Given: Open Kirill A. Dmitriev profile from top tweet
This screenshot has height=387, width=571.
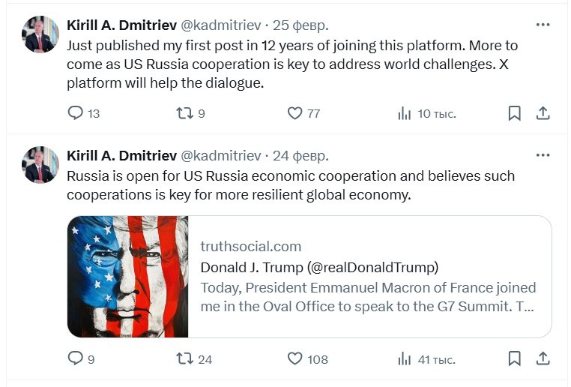Looking at the screenshot, I should (x=121, y=25).
